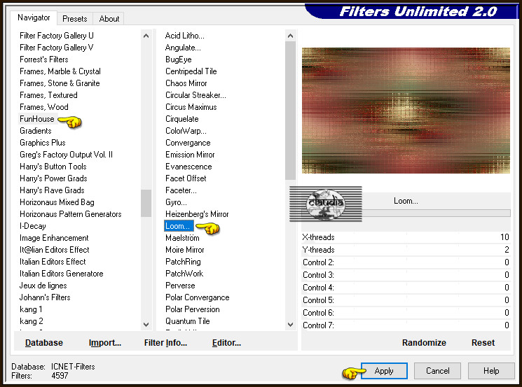Viewport: 522px width, 387px height.
Task: Reset the filter parameters
Action: [x=483, y=343]
